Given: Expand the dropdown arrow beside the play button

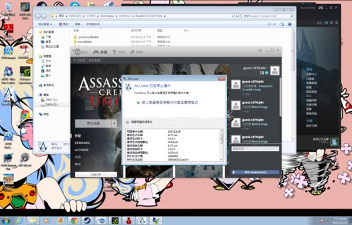Looking at the screenshot, I should point(114,123).
